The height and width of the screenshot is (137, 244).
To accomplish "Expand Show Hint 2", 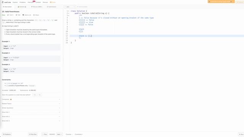I will (x=31, y=116).
